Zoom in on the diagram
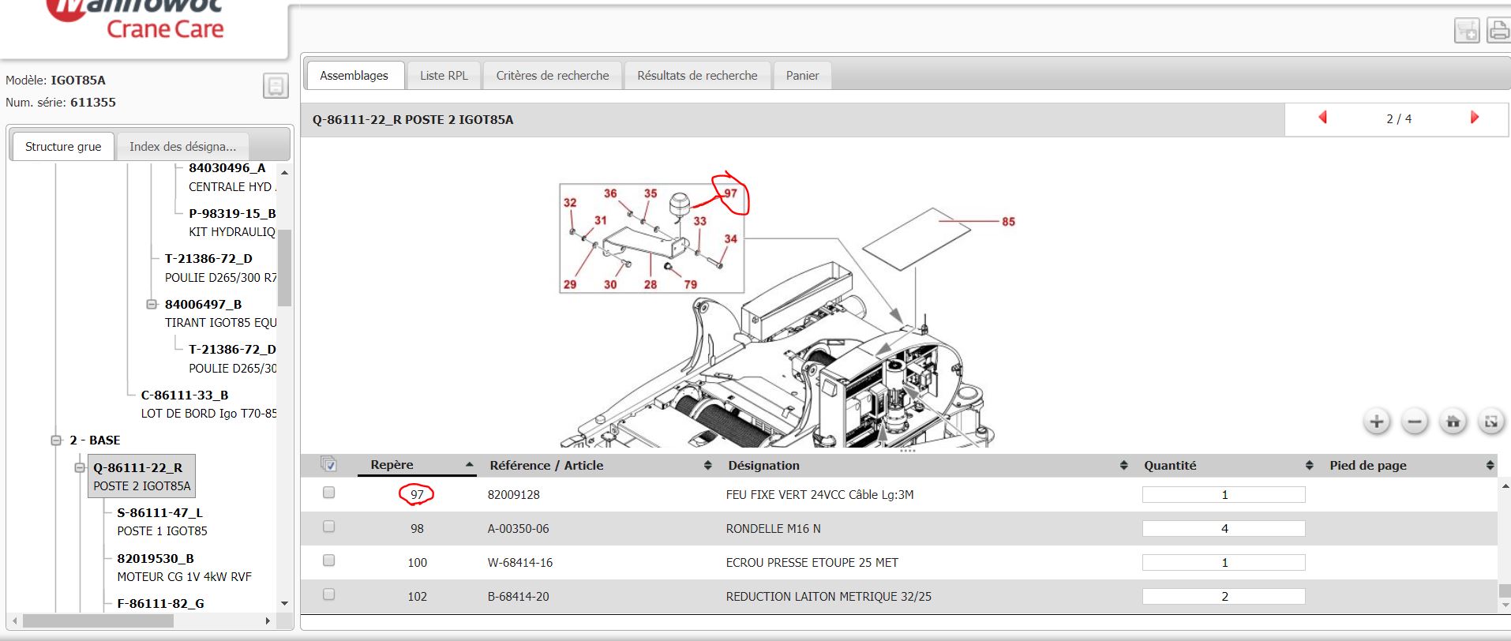This screenshot has height=641, width=1511. [1376, 422]
